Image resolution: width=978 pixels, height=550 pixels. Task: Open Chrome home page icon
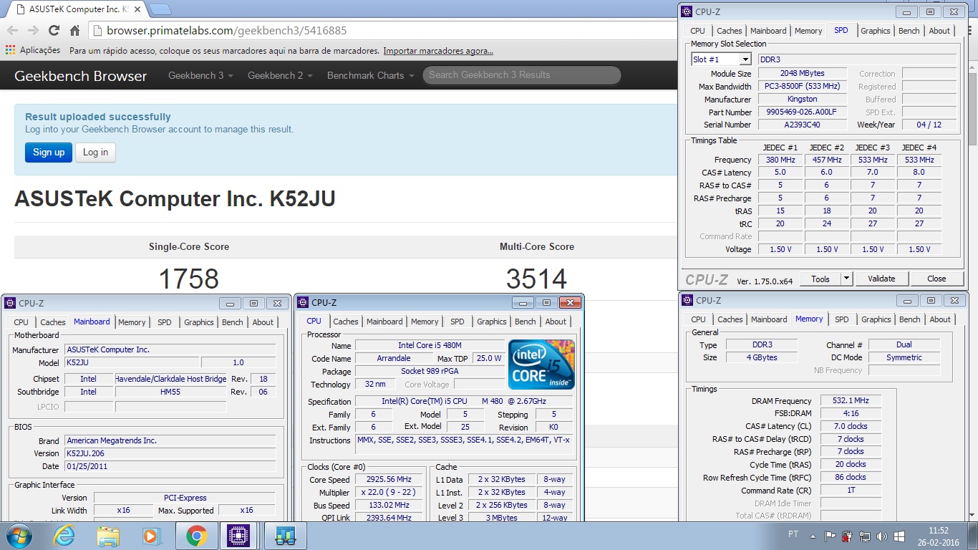[x=74, y=31]
